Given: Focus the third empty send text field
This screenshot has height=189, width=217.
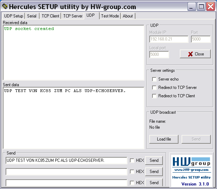Looking at the screenshot, I should point(66,183).
